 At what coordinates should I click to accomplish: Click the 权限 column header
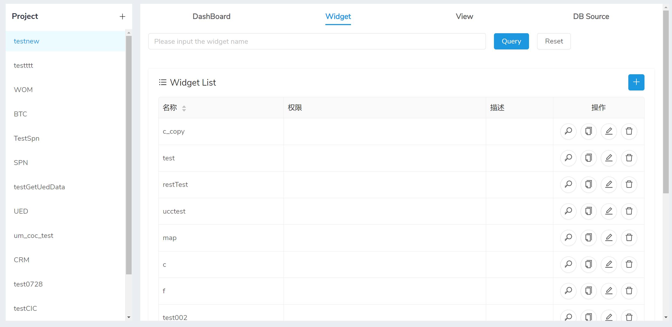[x=385, y=108]
